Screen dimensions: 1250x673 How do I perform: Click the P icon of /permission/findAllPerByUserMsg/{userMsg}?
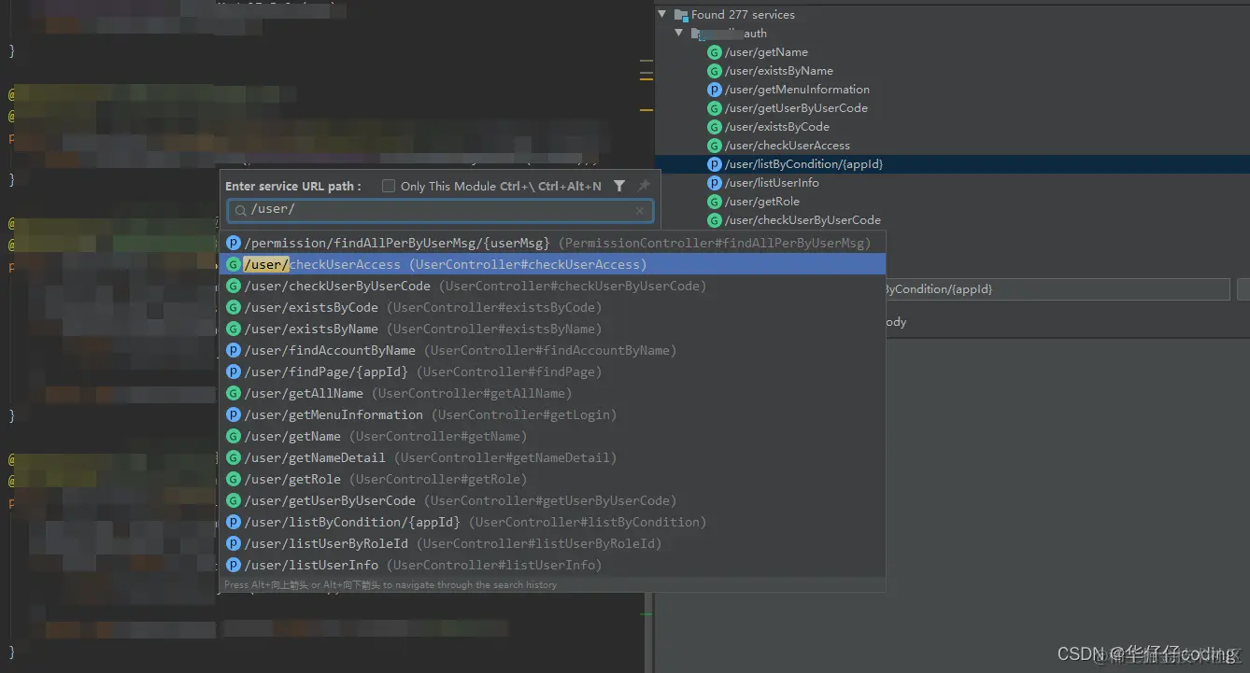coord(234,243)
